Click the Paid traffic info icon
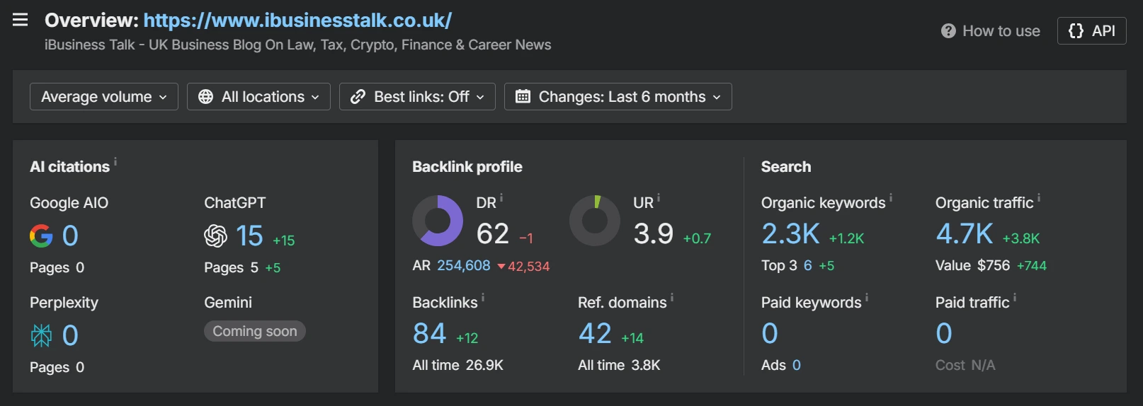Screen dimensions: 1143x406 pyautogui.click(x=1015, y=298)
